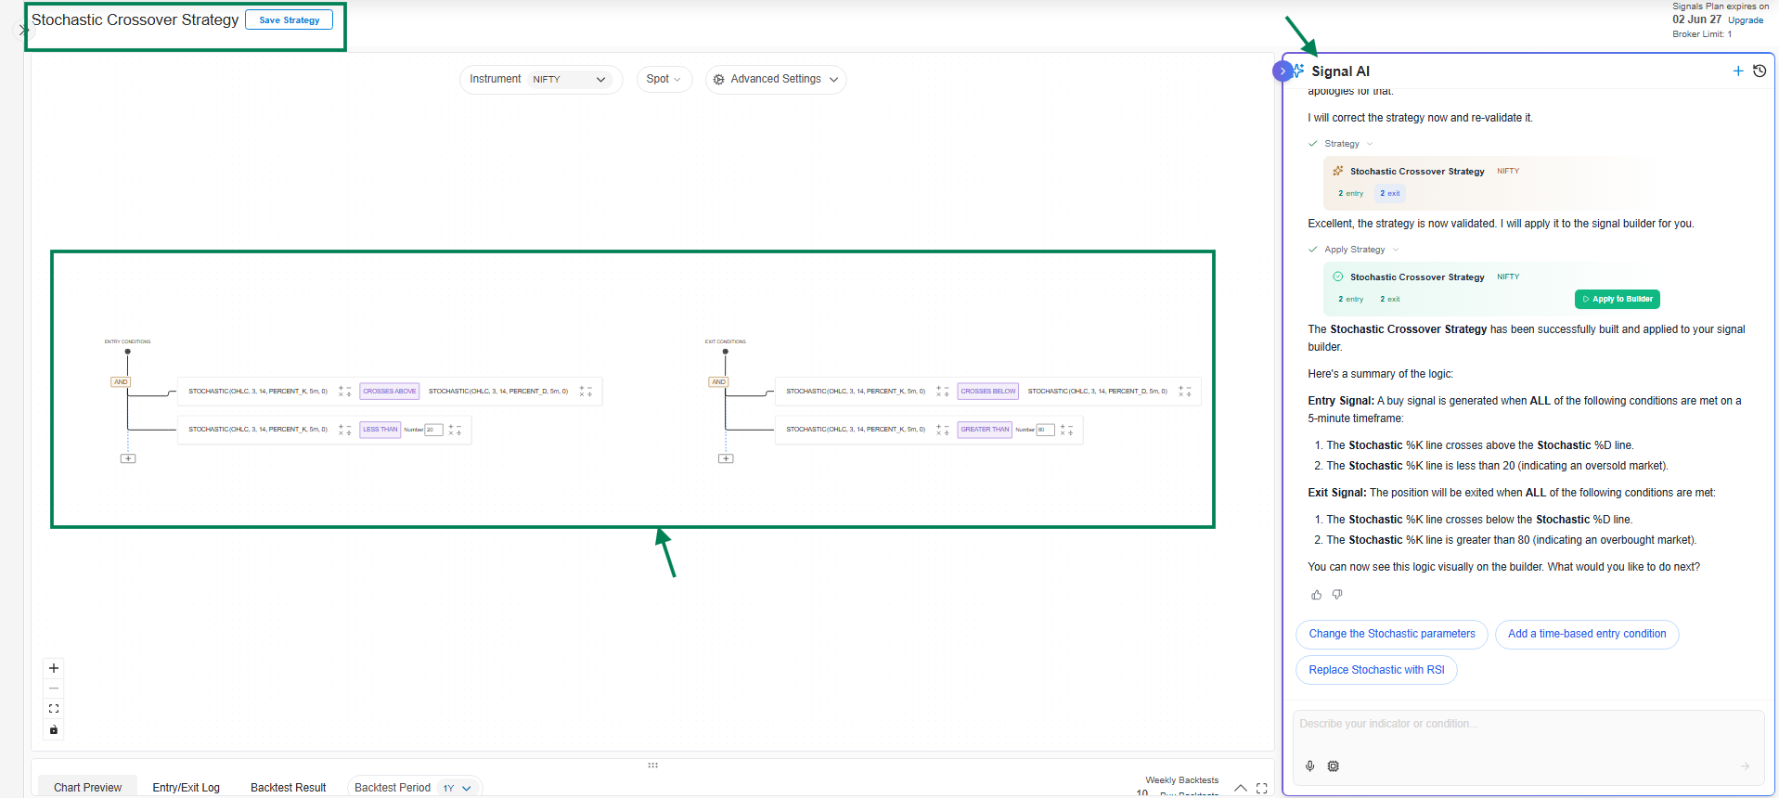Open the Backtest Period 1Y dropdown
The width and height of the screenshot is (1779, 798).
click(x=457, y=788)
